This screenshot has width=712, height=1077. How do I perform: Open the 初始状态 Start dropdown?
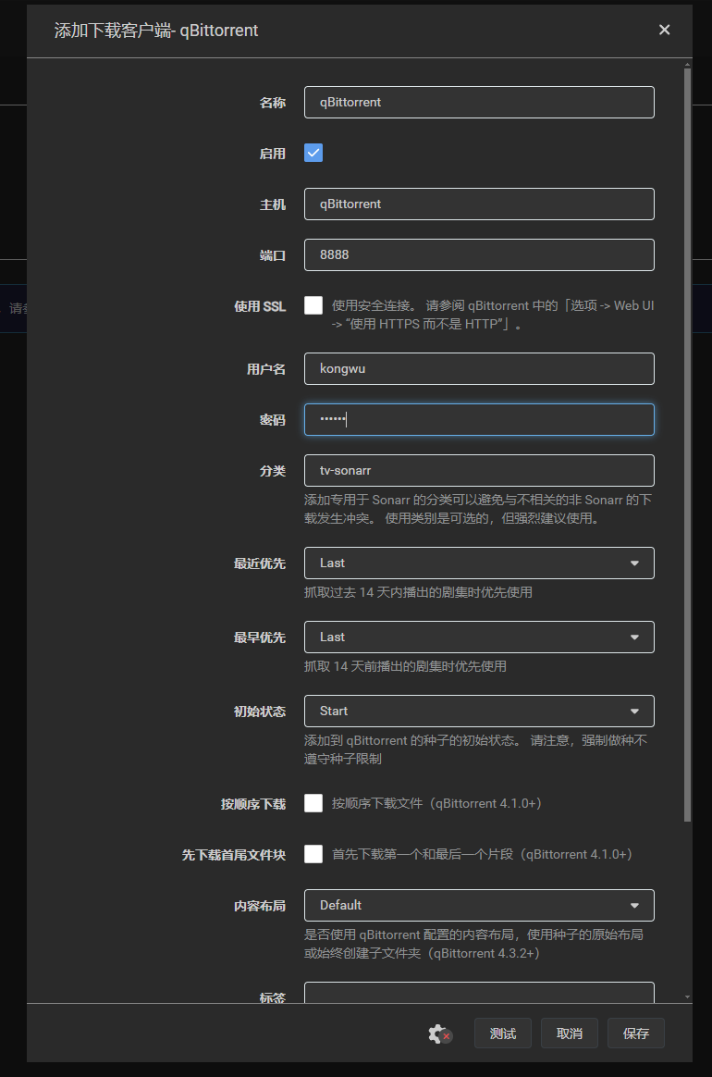pos(479,711)
